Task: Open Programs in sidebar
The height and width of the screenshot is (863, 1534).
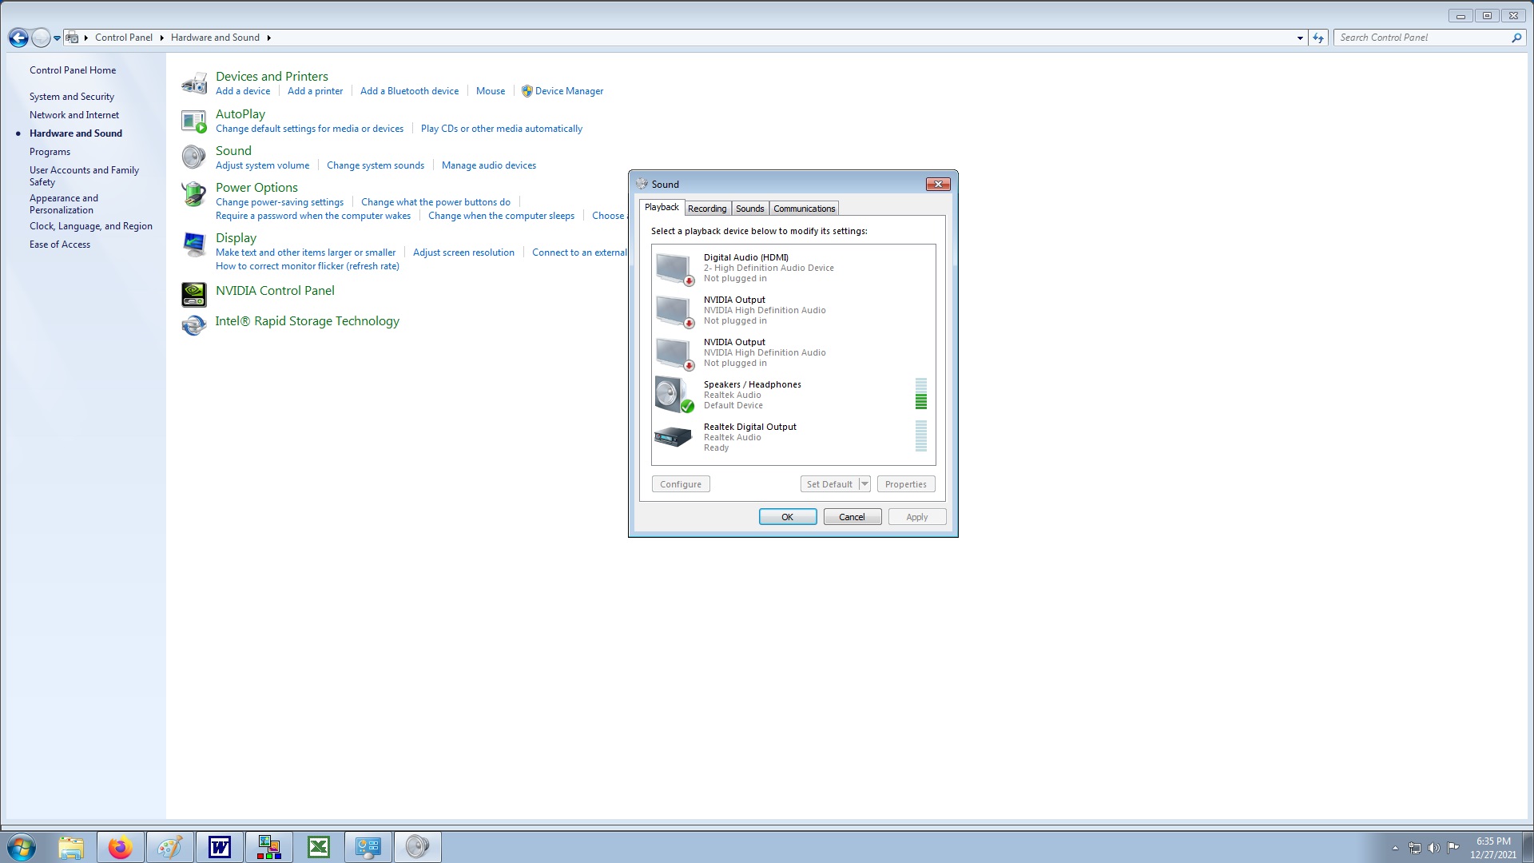Action: pyautogui.click(x=50, y=152)
